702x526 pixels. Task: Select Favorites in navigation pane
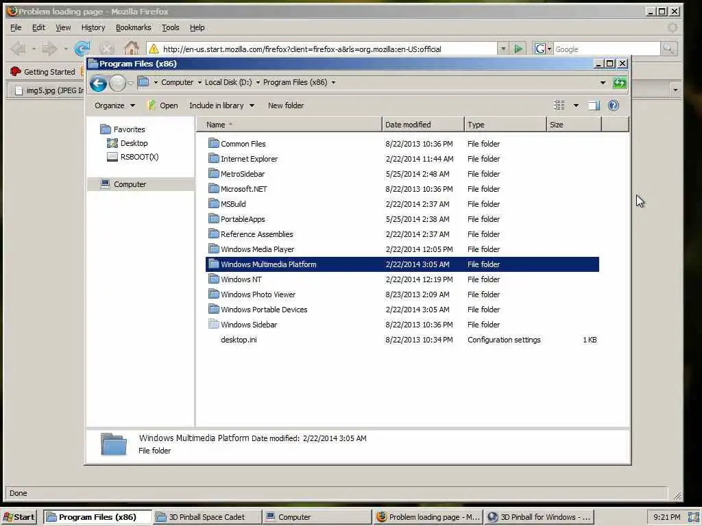(x=129, y=129)
